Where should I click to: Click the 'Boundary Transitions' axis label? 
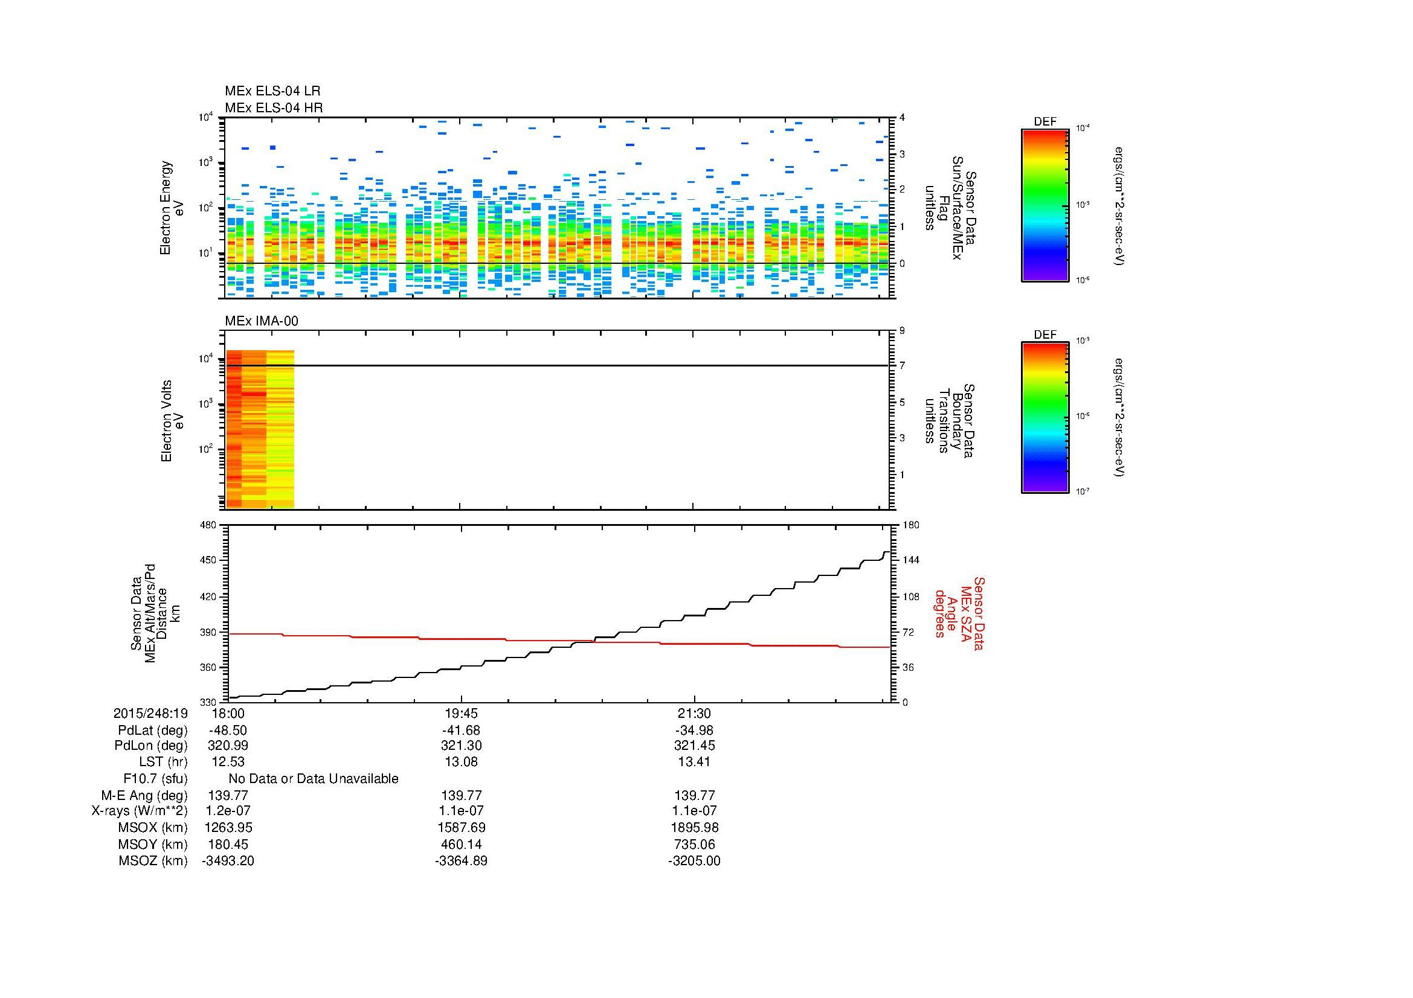pyautogui.click(x=950, y=421)
